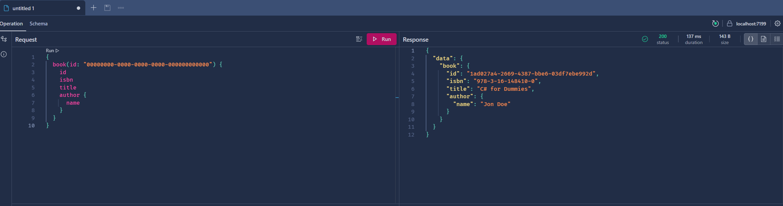
Task: Run the query with pink Run button
Action: (x=382, y=39)
